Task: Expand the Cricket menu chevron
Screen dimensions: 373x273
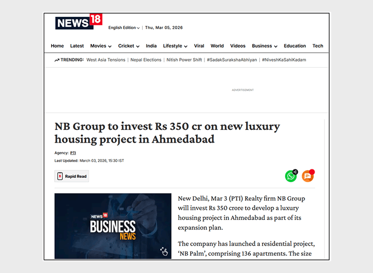Action: coord(138,47)
